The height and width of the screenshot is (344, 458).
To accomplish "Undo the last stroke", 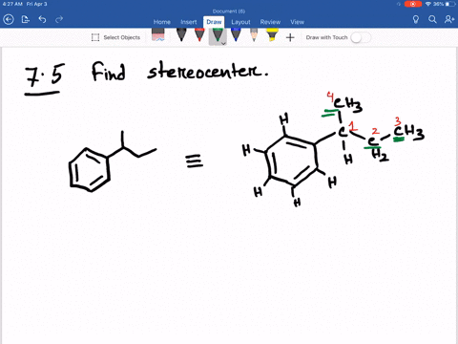I will (42, 20).
